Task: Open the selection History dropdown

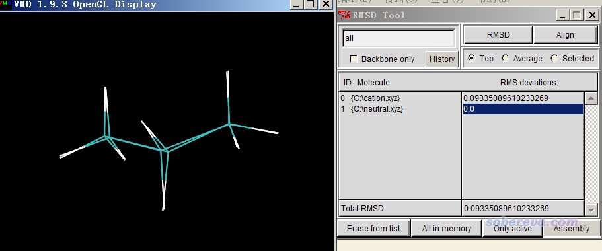Action: click(442, 59)
